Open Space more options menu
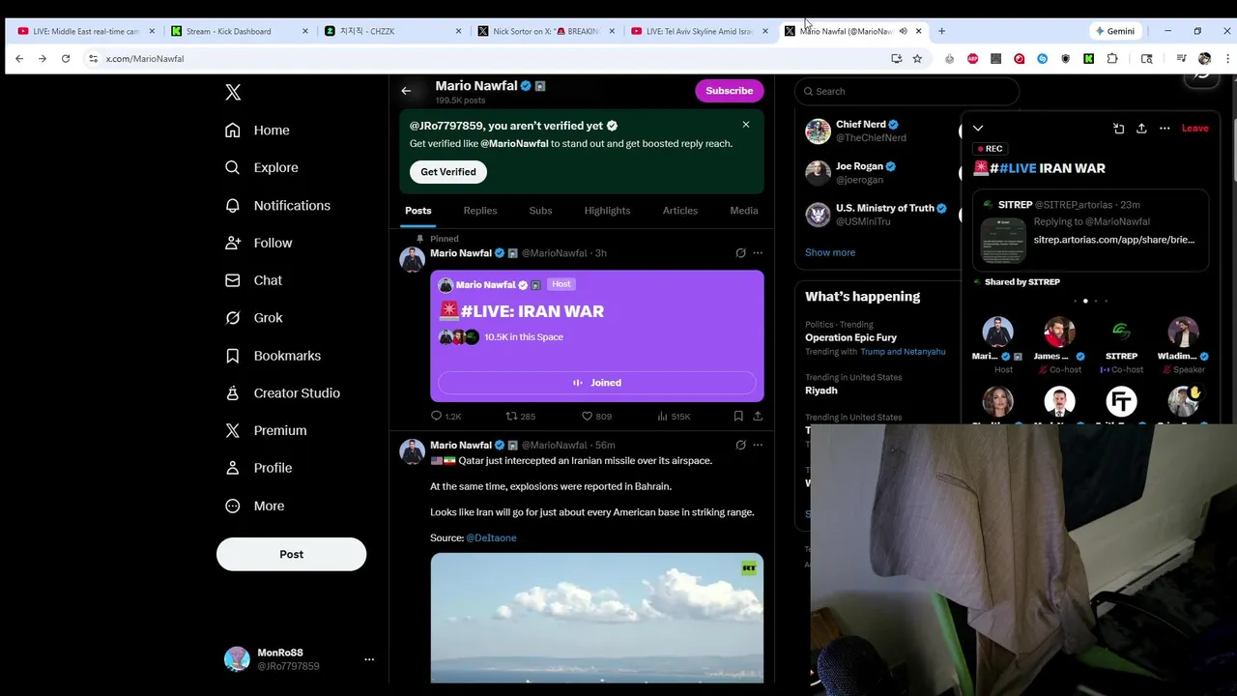Screen dimensions: 1237x696 click(x=1165, y=129)
